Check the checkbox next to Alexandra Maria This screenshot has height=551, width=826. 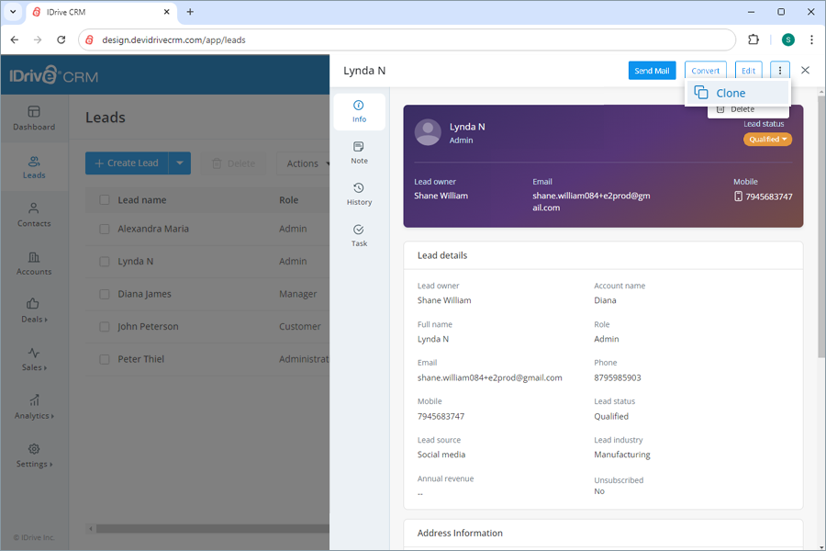tap(104, 229)
